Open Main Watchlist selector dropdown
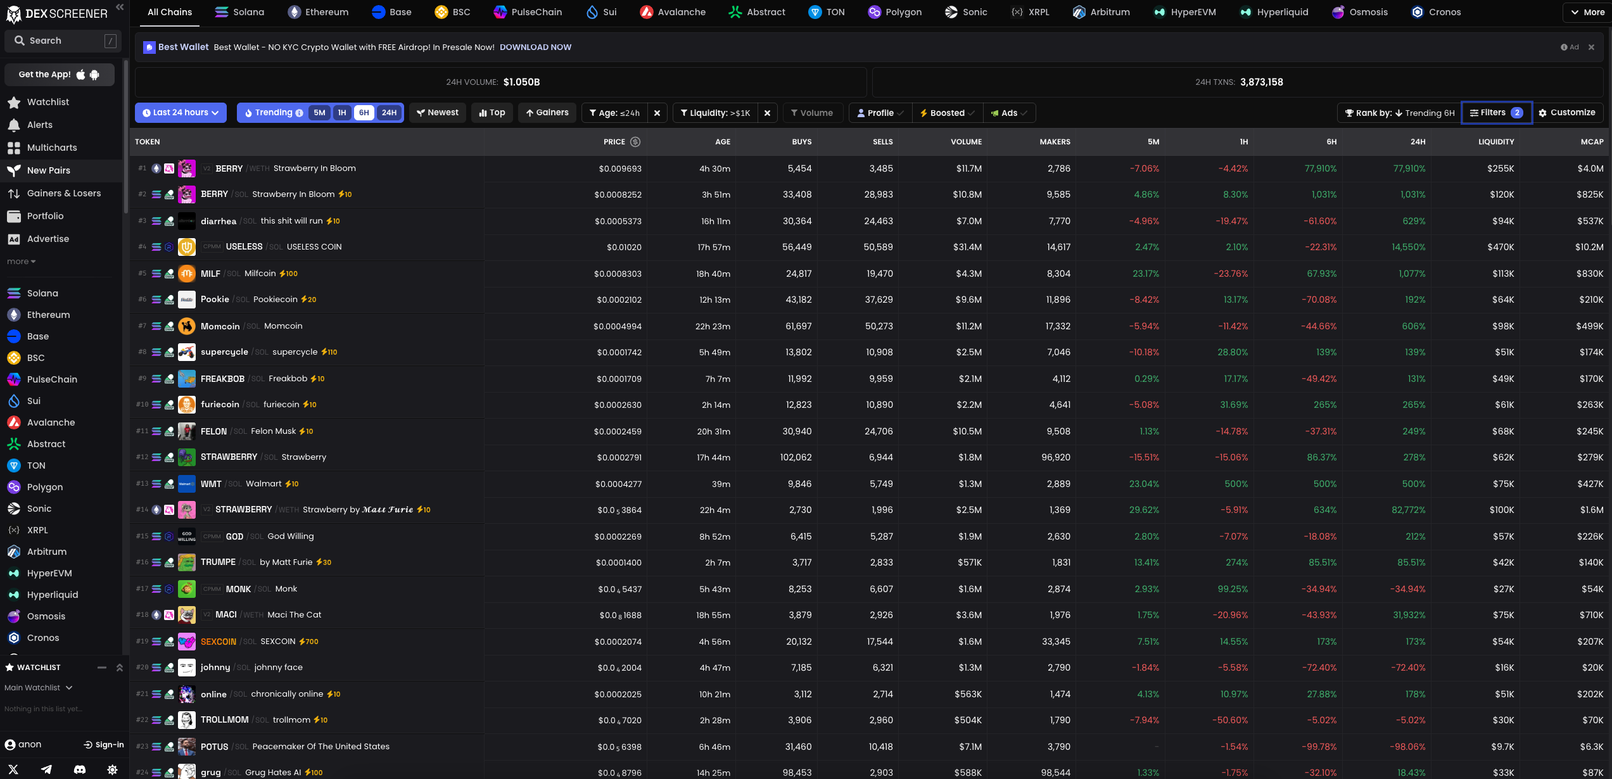This screenshot has height=779, width=1612. pyautogui.click(x=39, y=688)
